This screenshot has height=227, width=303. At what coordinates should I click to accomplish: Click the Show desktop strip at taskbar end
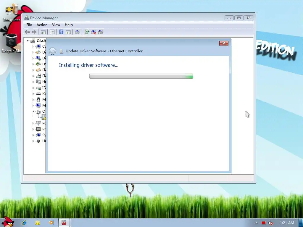coord(301,223)
